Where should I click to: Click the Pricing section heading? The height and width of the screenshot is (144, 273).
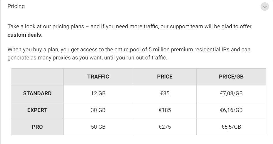click(16, 6)
